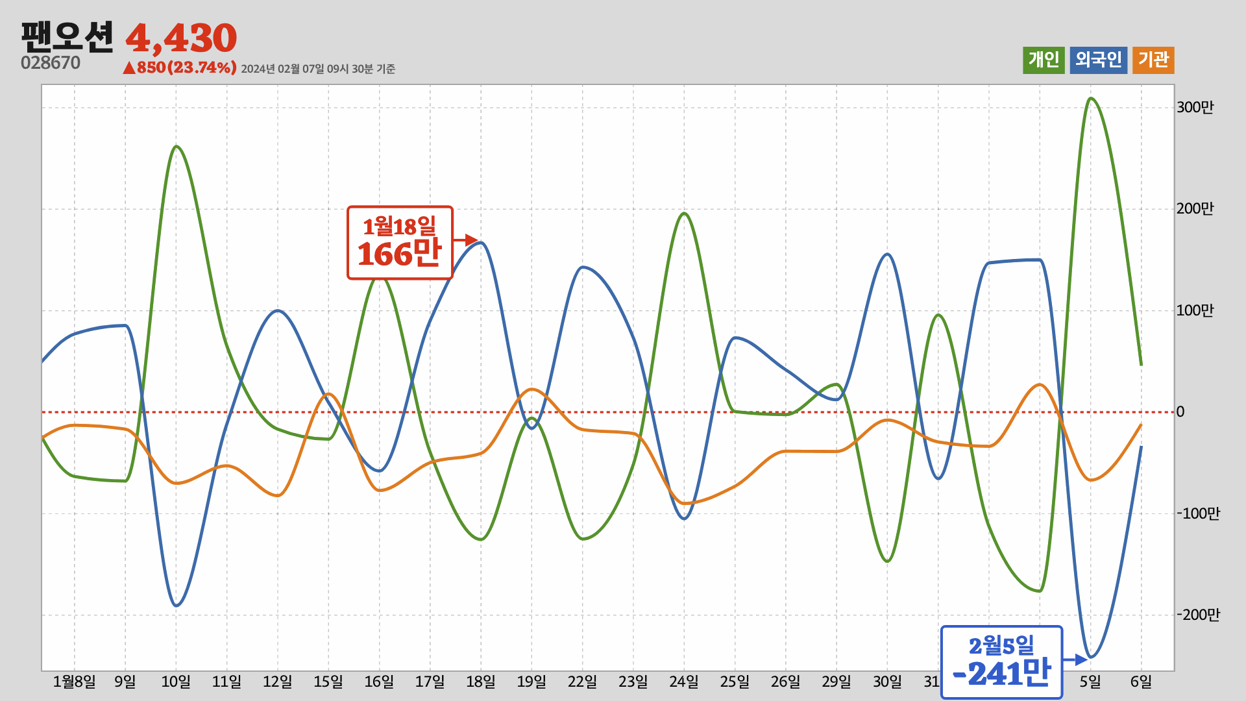Click the 200만 y-axis label
Screen dimensions: 1246x701
point(1195,209)
